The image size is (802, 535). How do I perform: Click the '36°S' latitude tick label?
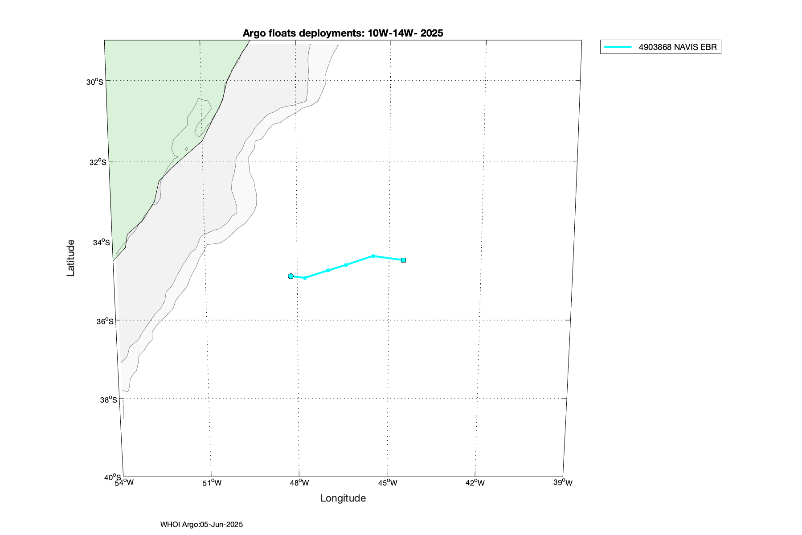(x=105, y=321)
